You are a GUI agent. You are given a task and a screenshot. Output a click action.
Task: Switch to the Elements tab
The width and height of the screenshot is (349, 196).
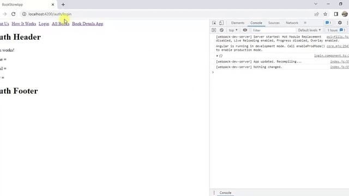tap(238, 23)
